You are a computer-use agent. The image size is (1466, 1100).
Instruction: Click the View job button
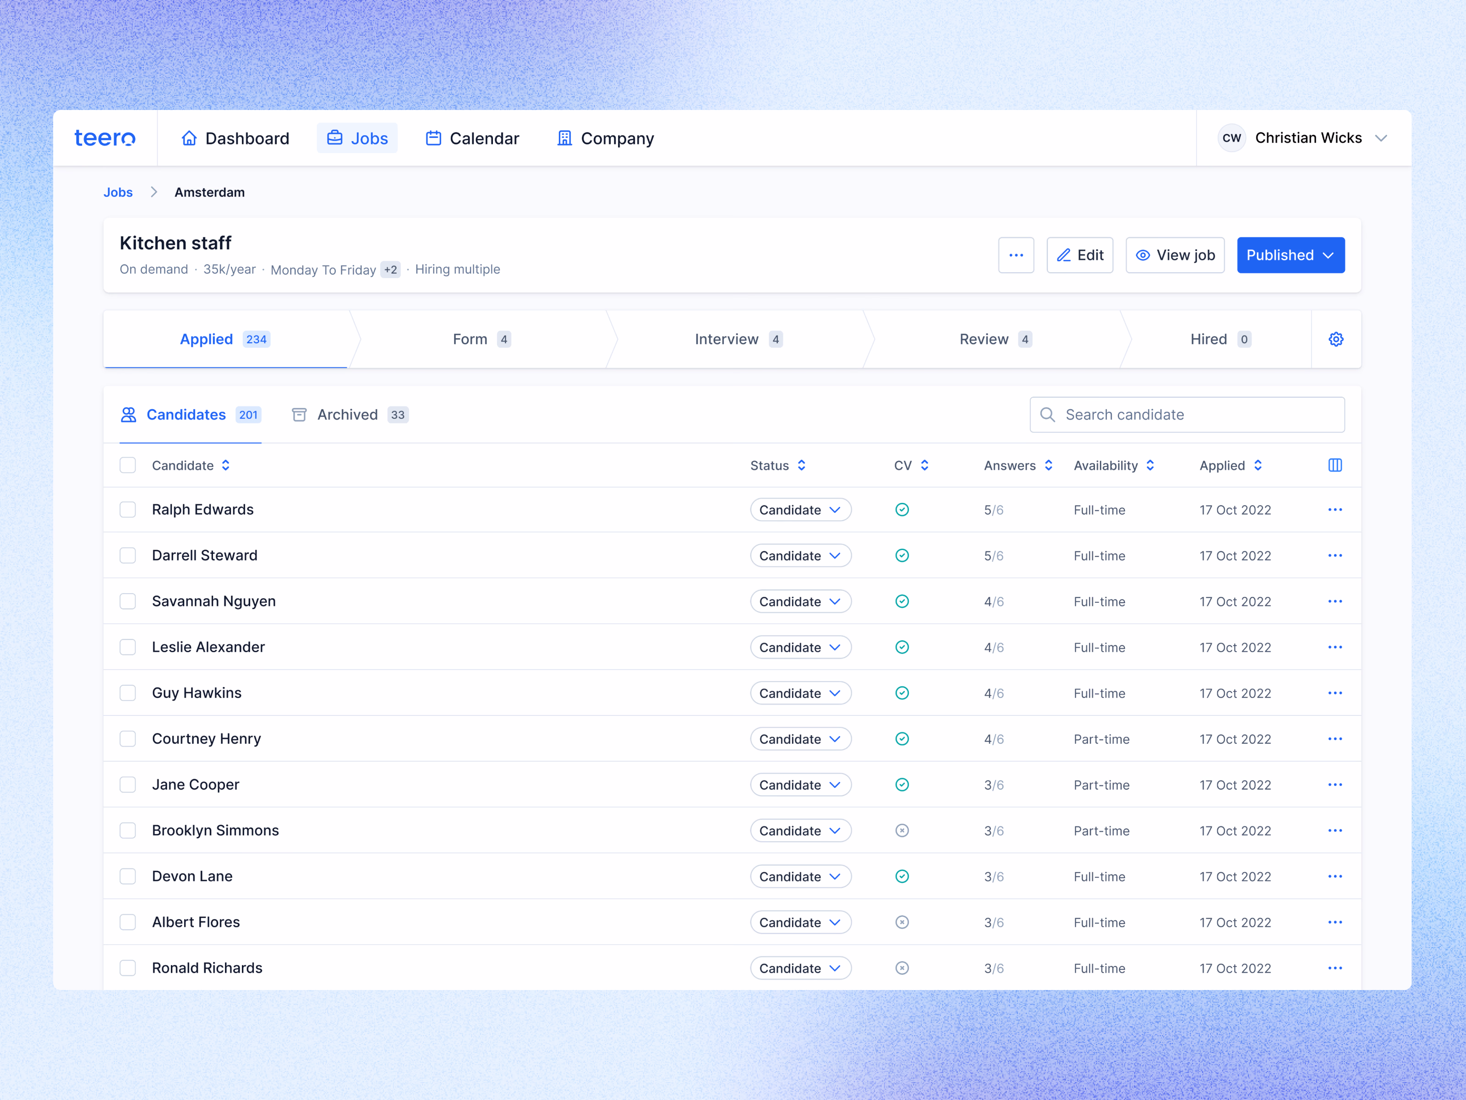(x=1174, y=255)
